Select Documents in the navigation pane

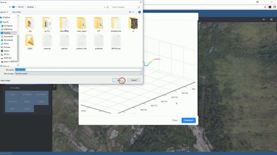coord(8,37)
